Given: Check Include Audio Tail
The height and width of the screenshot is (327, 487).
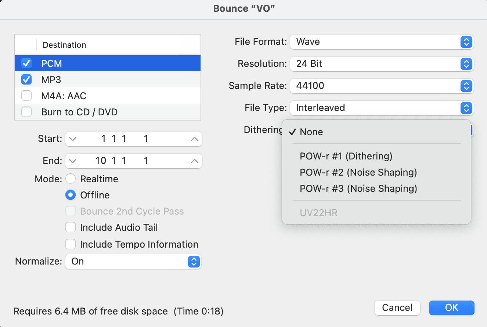Looking at the screenshot, I should (70, 227).
